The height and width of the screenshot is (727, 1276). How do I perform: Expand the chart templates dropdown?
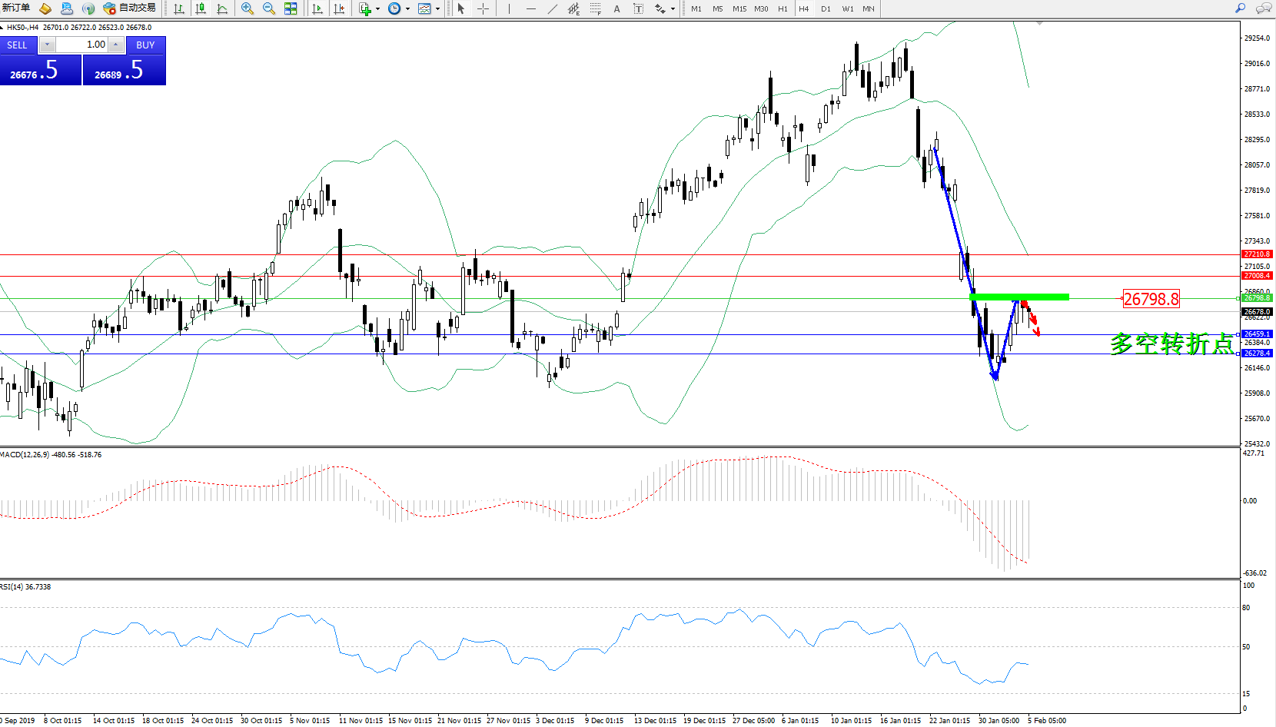pos(438,9)
